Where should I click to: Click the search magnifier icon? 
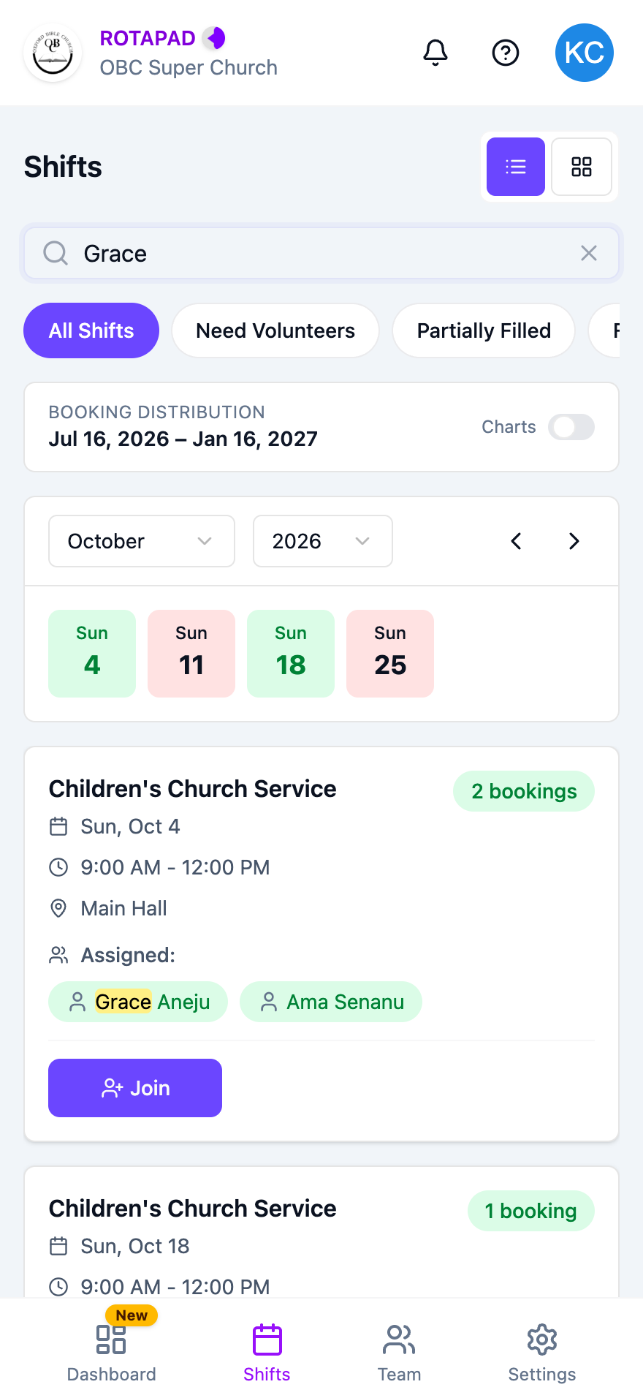[56, 253]
